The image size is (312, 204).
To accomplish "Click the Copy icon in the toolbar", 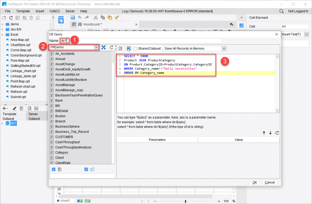I will pyautogui.click(x=103, y=17).
